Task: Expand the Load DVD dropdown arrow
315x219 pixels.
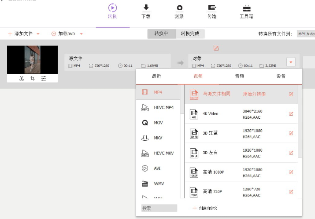Action: 81,34
